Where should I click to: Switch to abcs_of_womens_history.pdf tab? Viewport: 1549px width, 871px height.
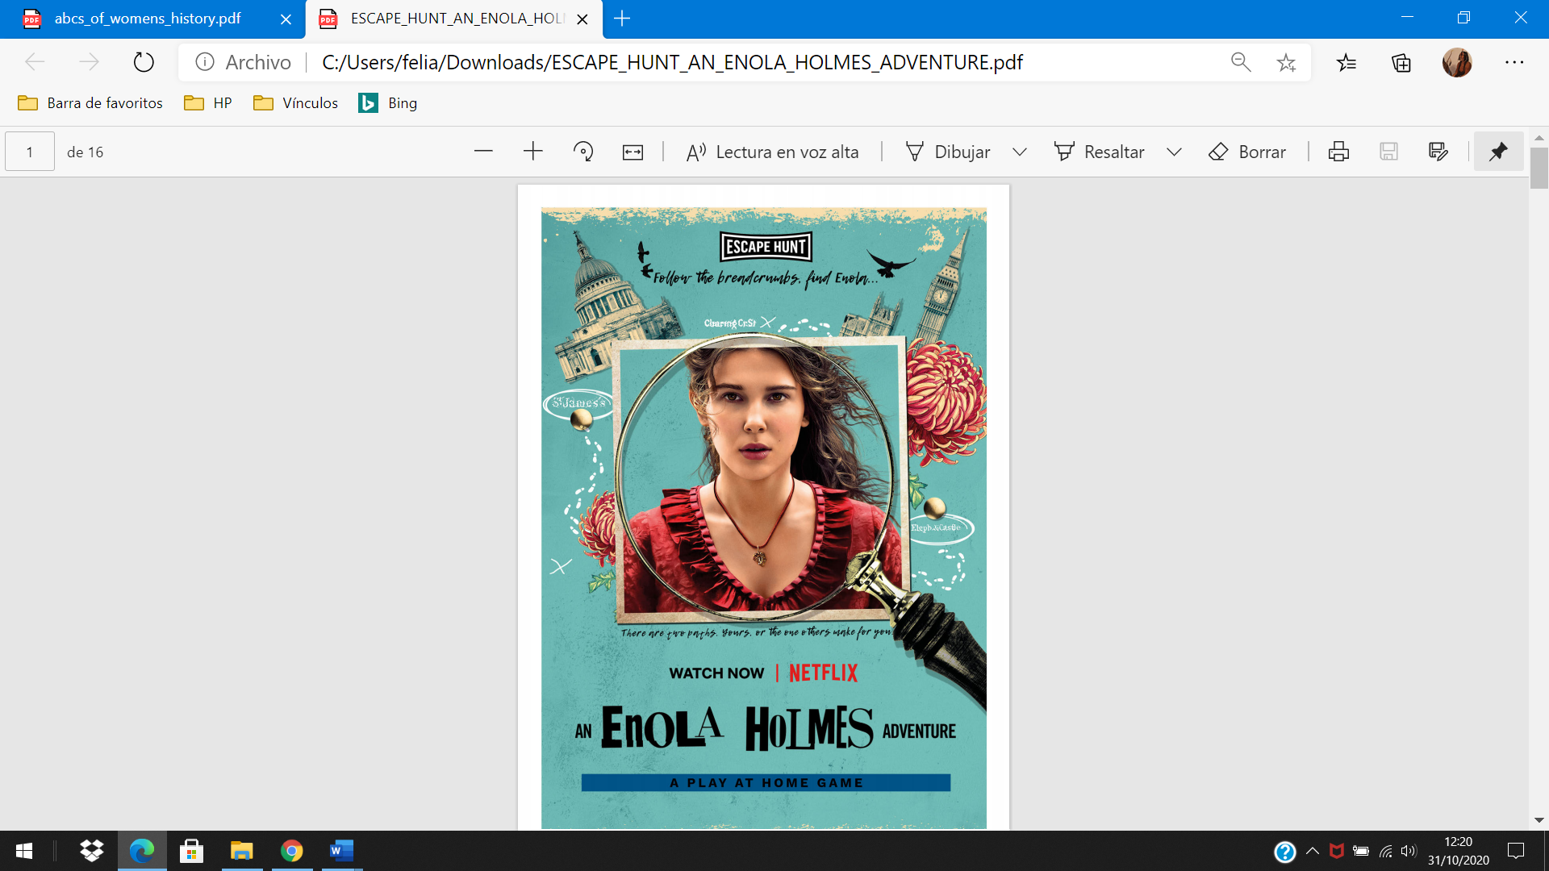(148, 19)
